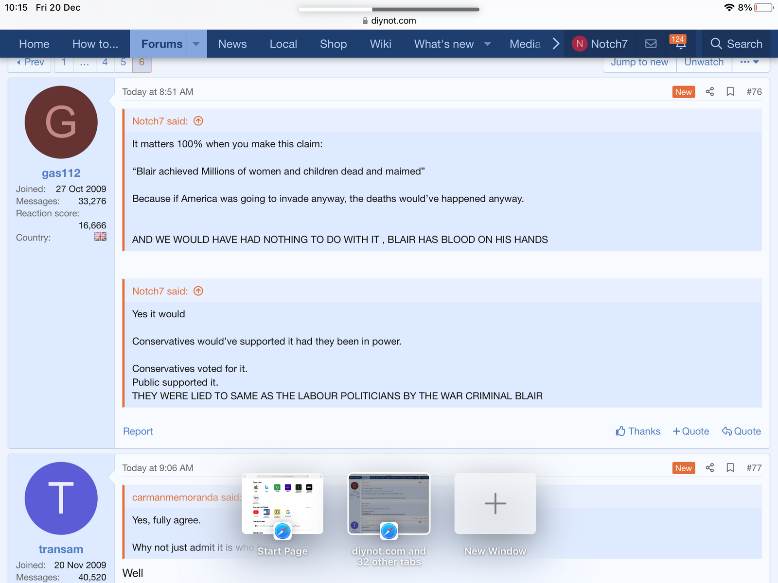Screen dimensions: 778x583
Task: Give Thanks to gas112's post
Action: coord(638,431)
